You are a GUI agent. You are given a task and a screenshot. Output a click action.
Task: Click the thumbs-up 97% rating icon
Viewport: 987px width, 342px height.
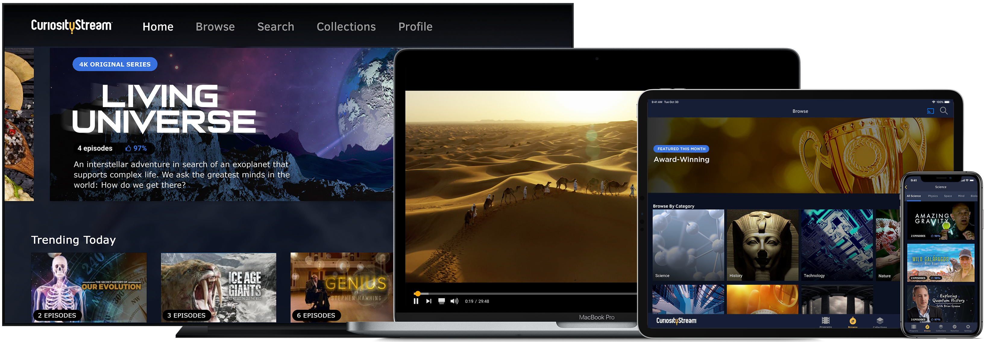pyautogui.click(x=136, y=148)
